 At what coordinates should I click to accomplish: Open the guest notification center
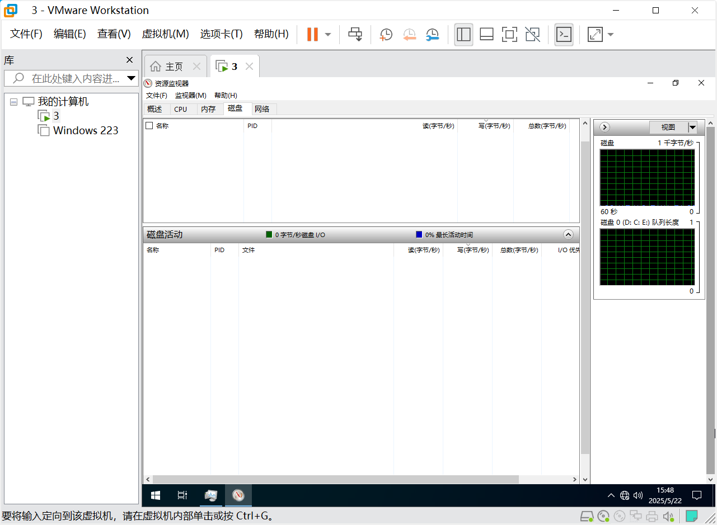(697, 495)
